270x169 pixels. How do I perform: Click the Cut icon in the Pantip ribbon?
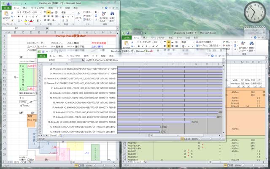[x=12, y=13]
